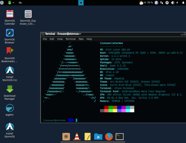This screenshot has height=143, width=186.
Task: Open the Help menu in Terminal
Action: point(89,39)
